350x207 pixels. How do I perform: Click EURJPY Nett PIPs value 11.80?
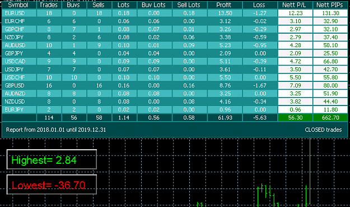330,109
